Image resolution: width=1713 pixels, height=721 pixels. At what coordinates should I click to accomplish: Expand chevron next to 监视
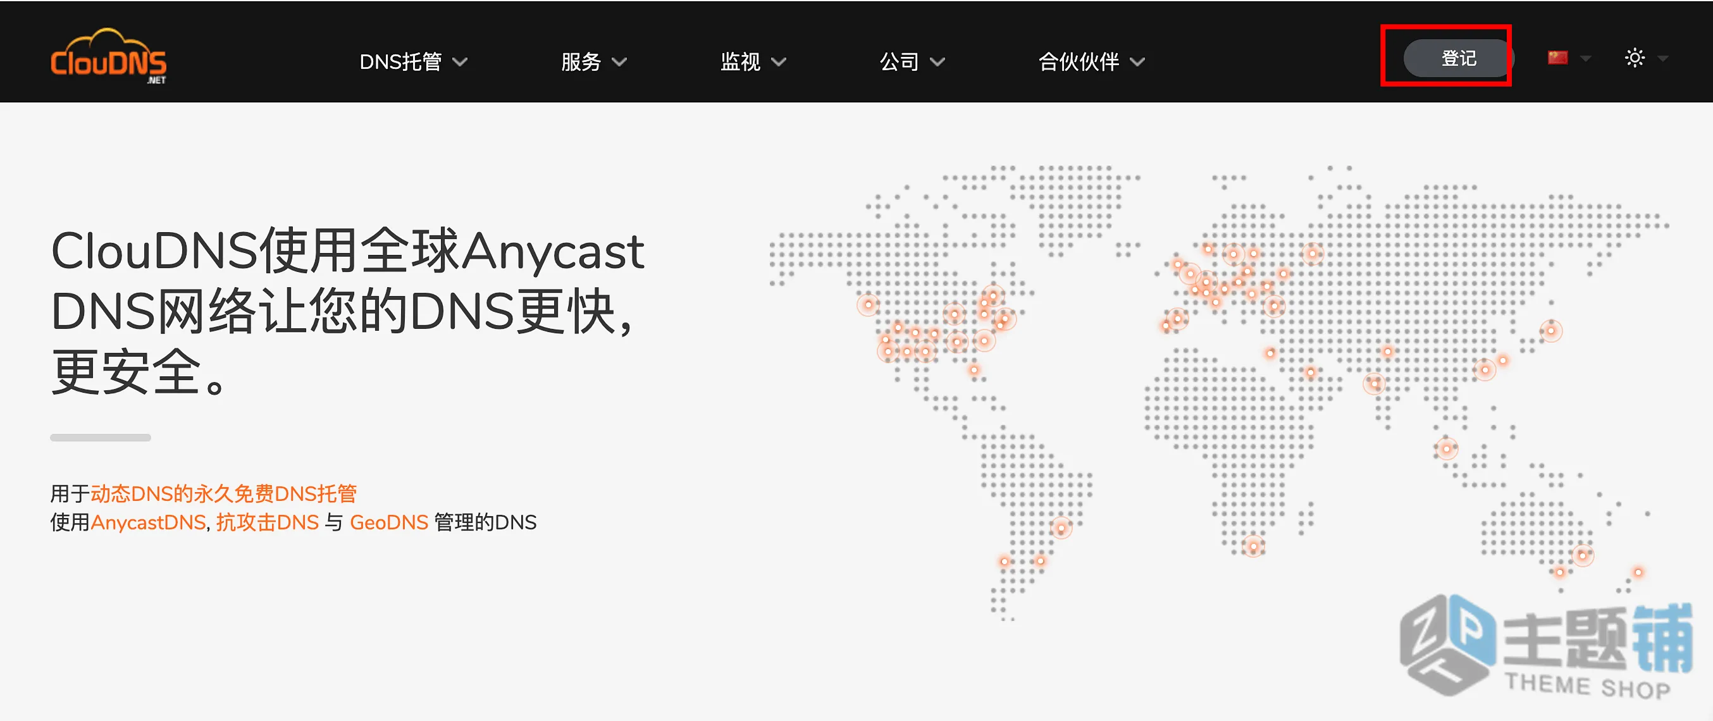[779, 62]
